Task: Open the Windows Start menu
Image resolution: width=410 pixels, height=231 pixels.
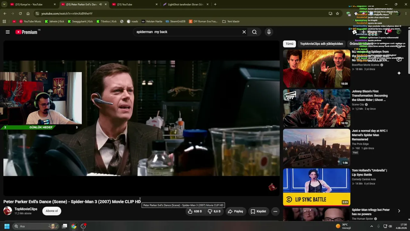Action: (x=7, y=226)
